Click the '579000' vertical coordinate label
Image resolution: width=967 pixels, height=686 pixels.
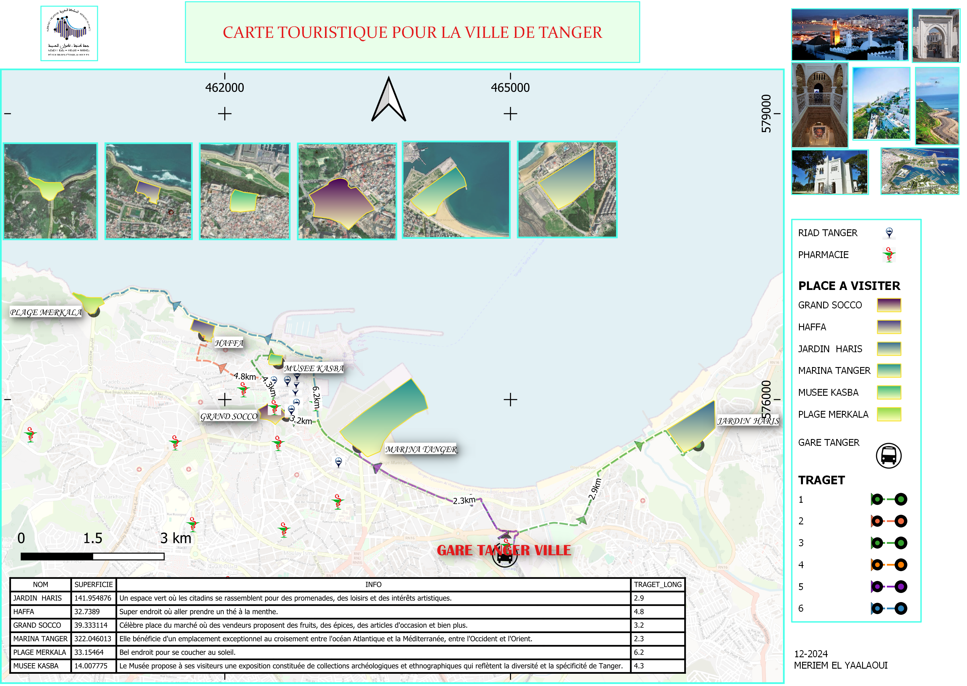pyautogui.click(x=767, y=114)
